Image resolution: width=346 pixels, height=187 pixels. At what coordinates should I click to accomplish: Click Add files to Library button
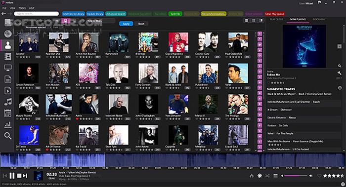pyautogui.click(x=74, y=14)
